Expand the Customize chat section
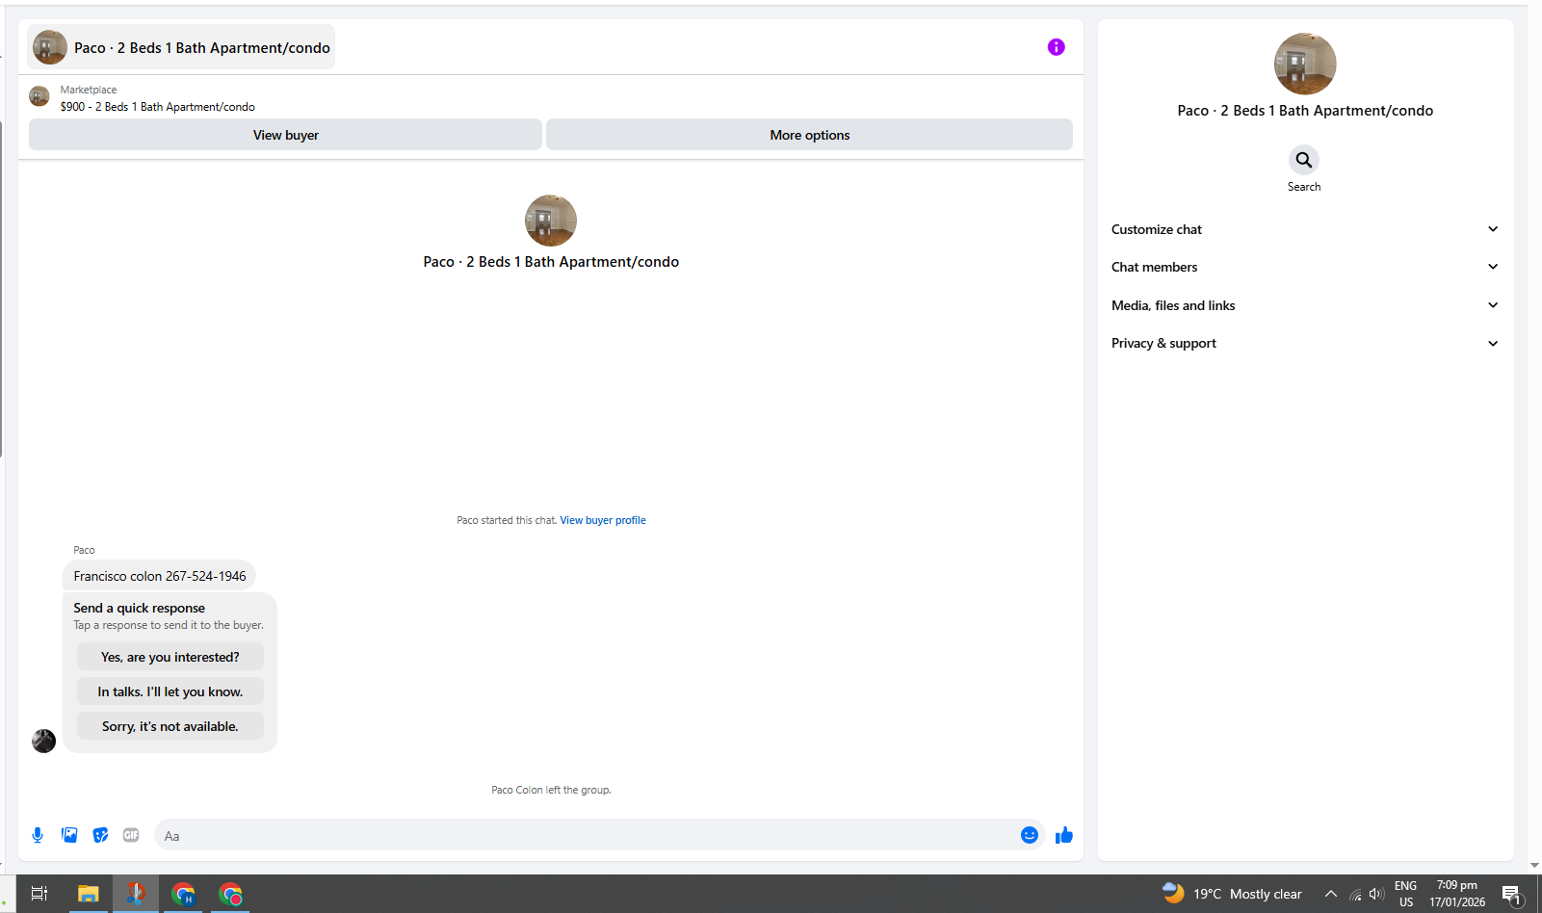 pos(1305,229)
